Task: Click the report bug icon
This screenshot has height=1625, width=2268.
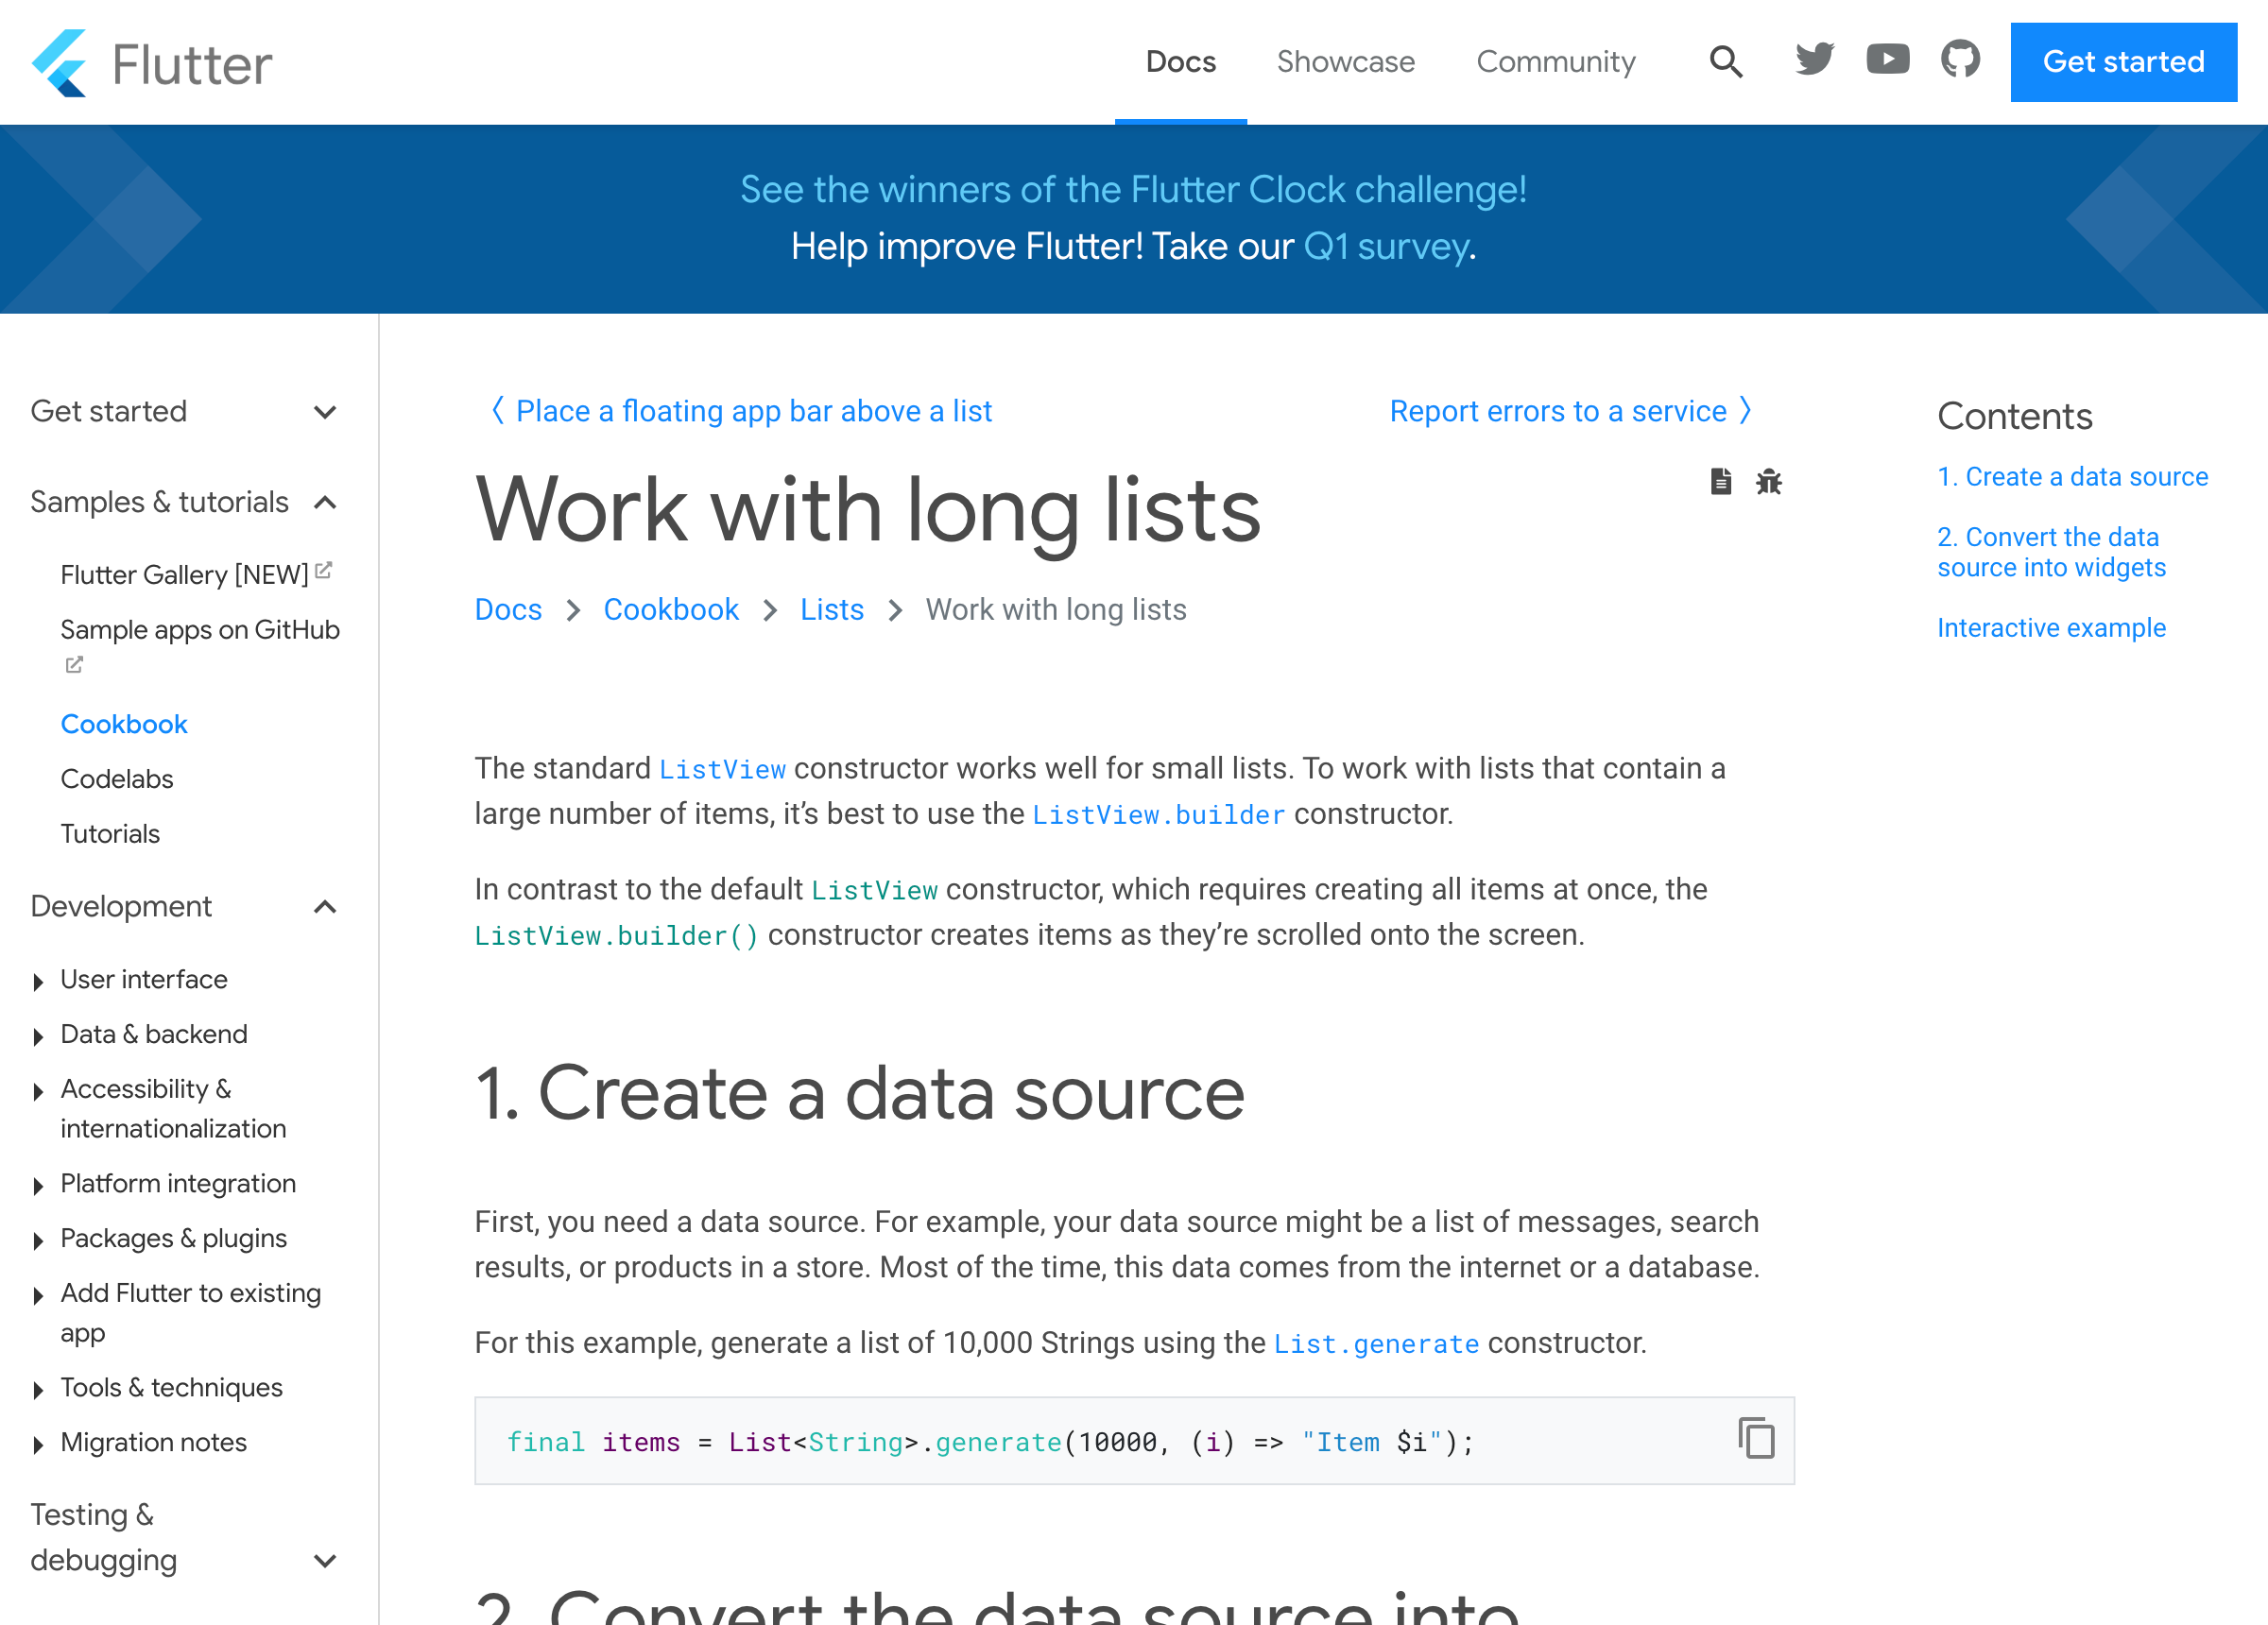Action: [x=1768, y=482]
